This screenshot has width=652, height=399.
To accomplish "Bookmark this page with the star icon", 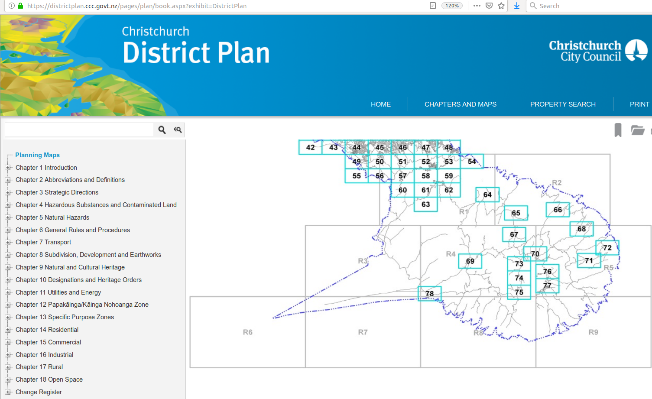I will point(501,6).
